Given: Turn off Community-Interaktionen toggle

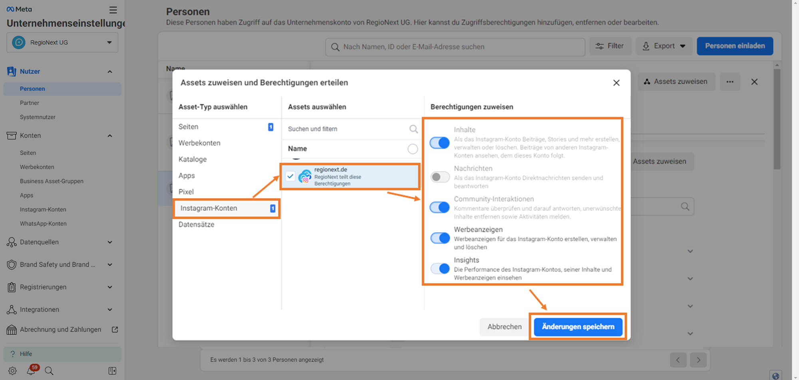Looking at the screenshot, I should (439, 207).
